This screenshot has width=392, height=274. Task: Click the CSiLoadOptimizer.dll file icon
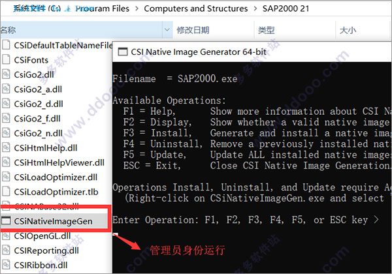[x=6, y=177]
